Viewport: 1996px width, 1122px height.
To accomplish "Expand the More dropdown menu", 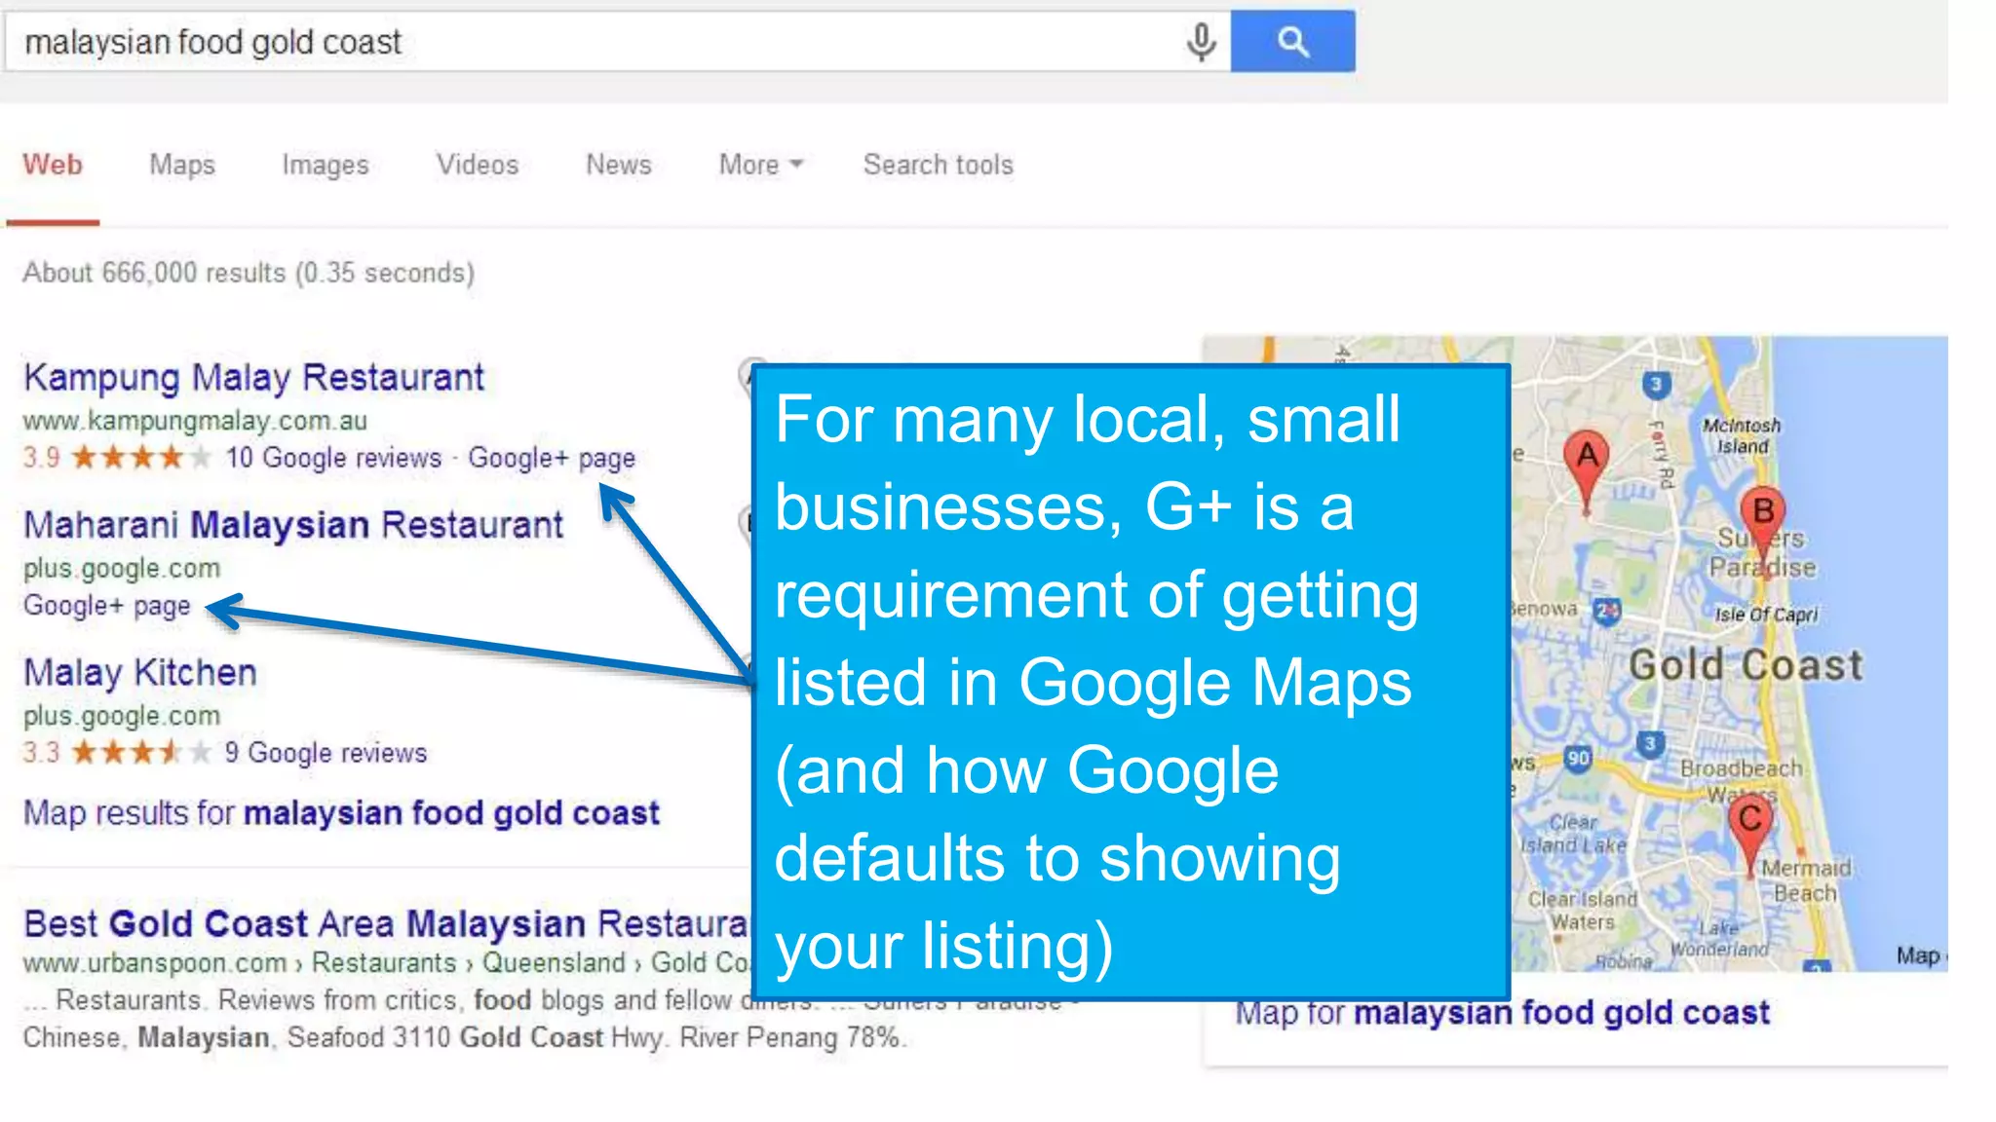I will click(x=760, y=165).
